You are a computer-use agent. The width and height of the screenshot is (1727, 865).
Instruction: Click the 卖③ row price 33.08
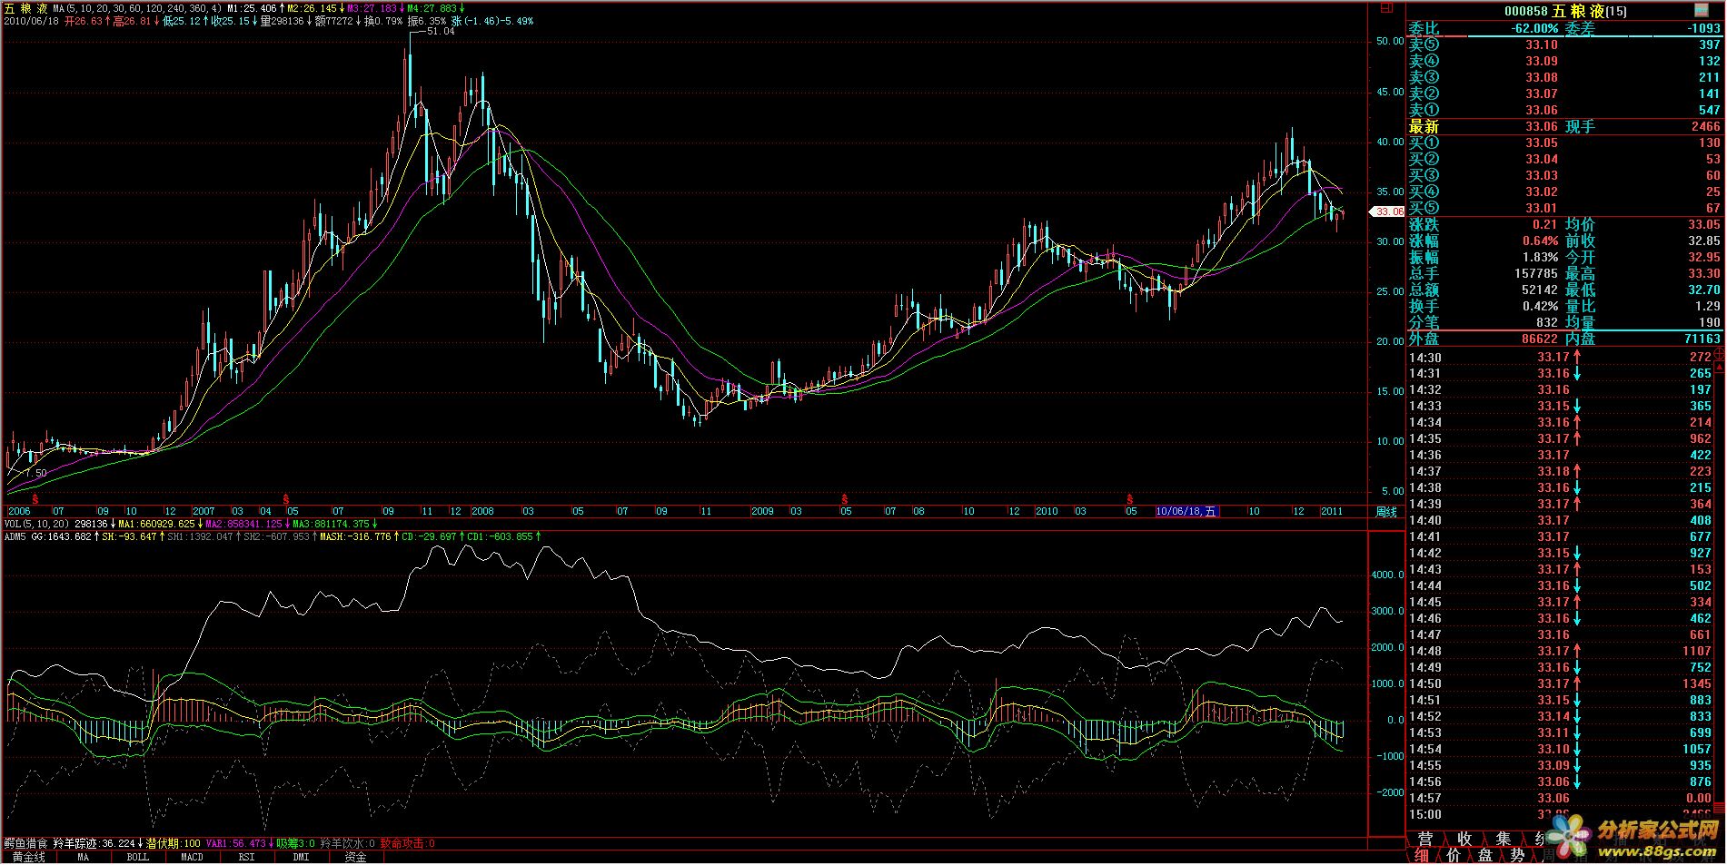[x=1541, y=77]
